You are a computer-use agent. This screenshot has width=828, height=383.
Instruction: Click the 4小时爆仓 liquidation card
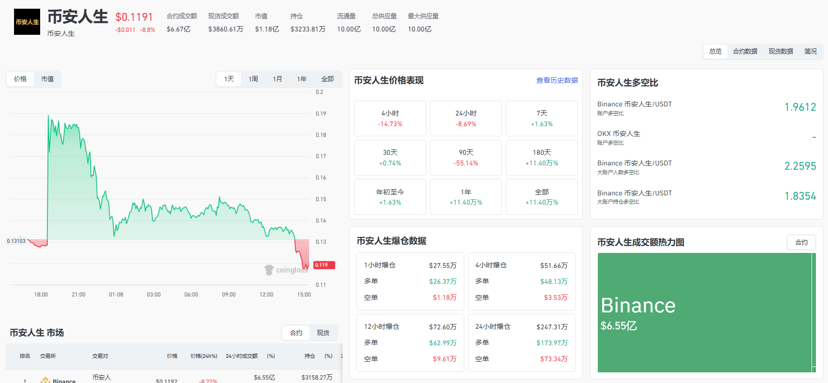point(521,281)
